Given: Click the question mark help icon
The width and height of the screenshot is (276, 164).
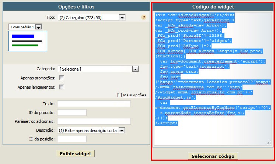Looking at the screenshot, I should point(144,17).
